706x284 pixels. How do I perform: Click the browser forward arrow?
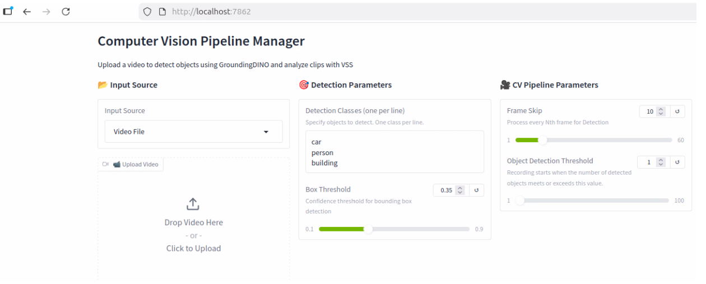click(46, 12)
